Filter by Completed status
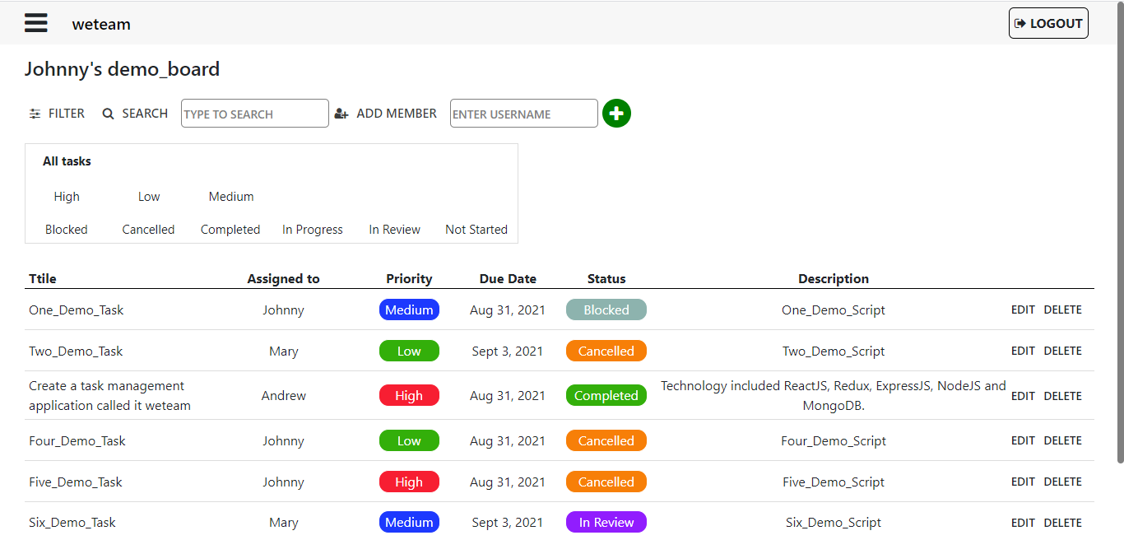 point(230,230)
